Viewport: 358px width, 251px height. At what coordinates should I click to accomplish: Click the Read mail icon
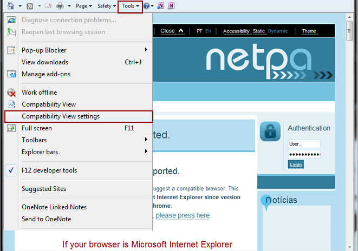(48, 6)
